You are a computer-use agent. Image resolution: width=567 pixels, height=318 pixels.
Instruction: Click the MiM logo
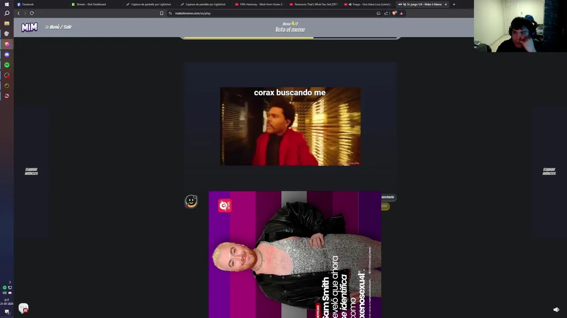29,27
